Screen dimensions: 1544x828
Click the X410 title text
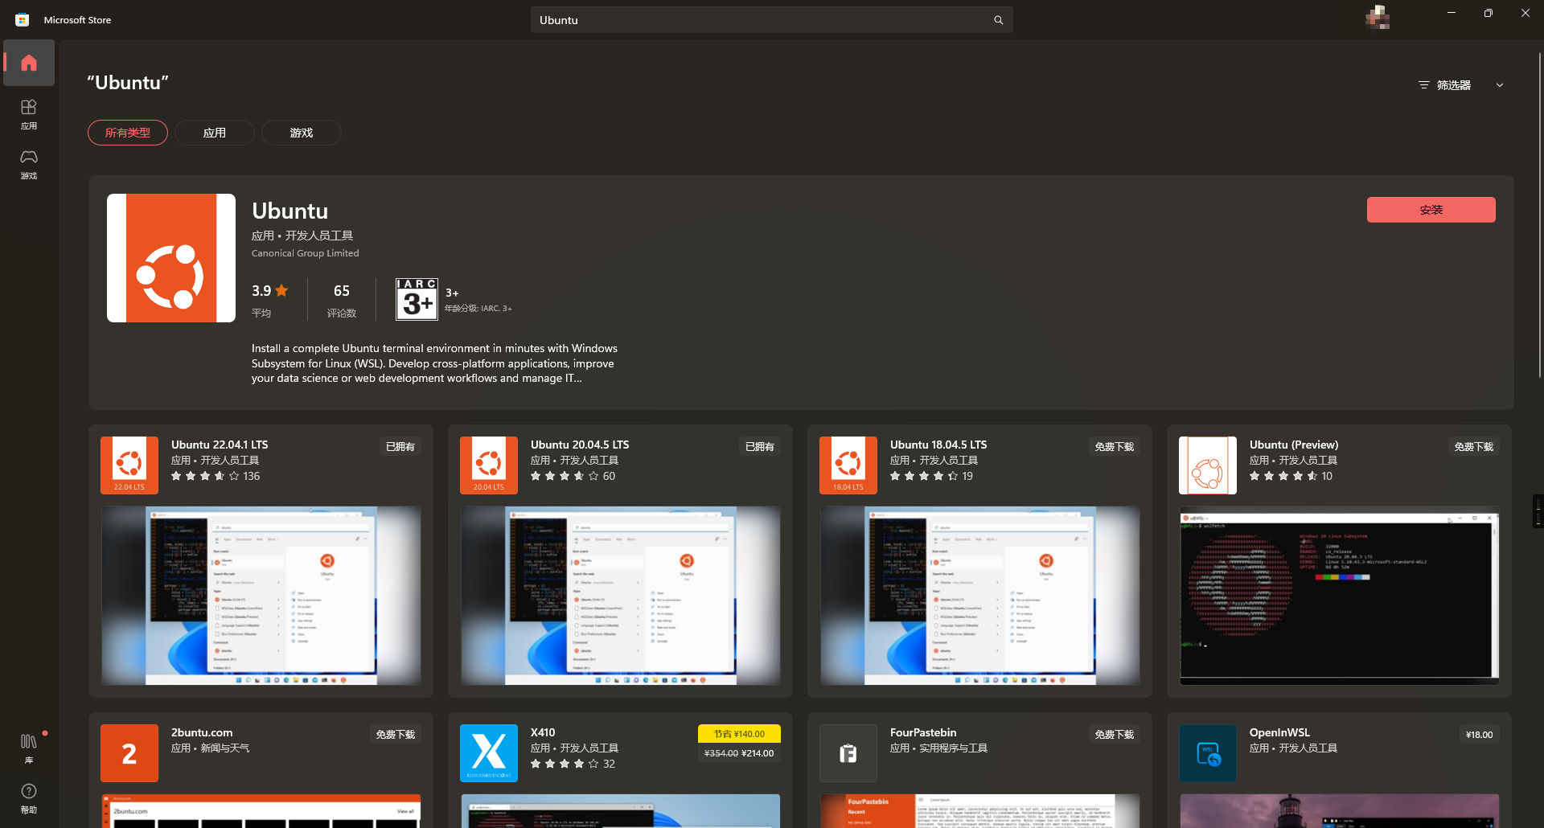pos(543,732)
